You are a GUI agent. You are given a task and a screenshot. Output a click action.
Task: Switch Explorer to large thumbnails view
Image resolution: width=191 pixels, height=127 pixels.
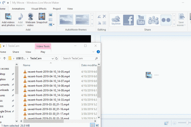pos(97,125)
